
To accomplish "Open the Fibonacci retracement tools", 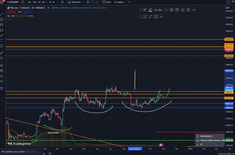I will [x=2, y=19].
